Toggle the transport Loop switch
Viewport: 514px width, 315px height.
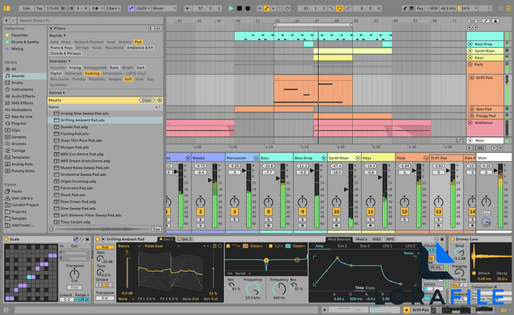[x=340, y=8]
